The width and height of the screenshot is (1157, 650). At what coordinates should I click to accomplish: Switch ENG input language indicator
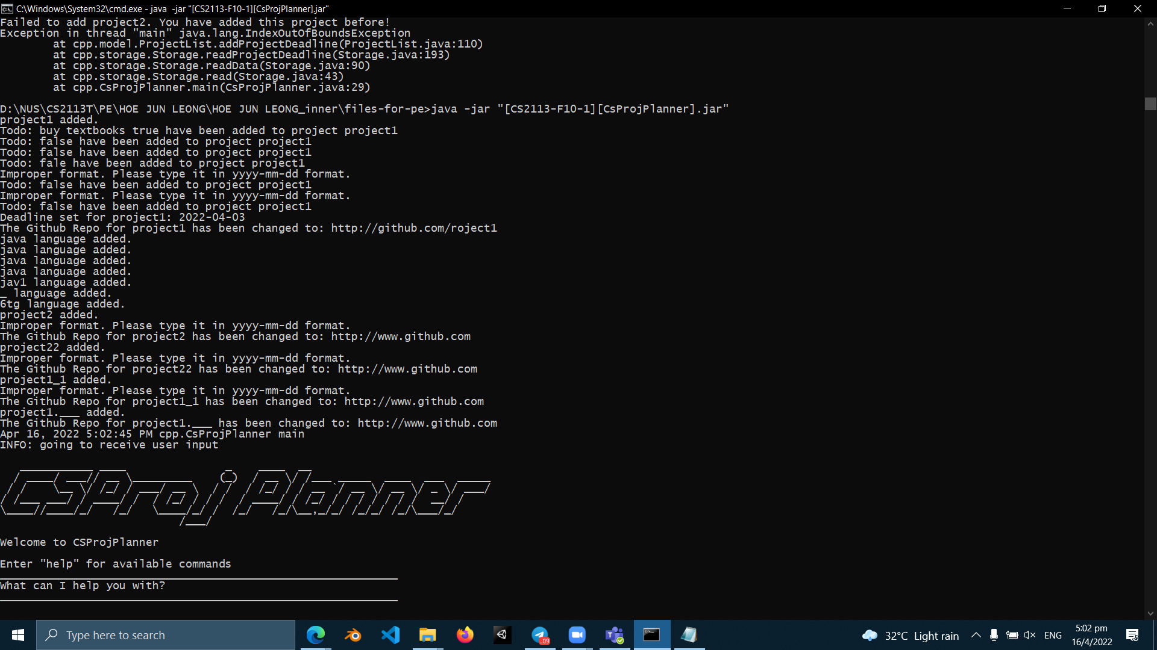click(x=1053, y=635)
